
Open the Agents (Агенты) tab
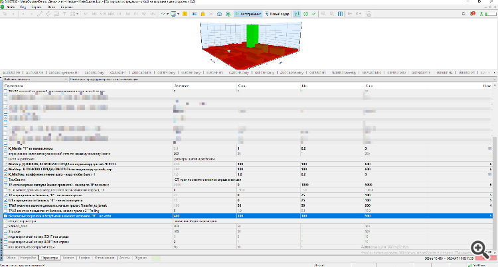(x=125, y=258)
